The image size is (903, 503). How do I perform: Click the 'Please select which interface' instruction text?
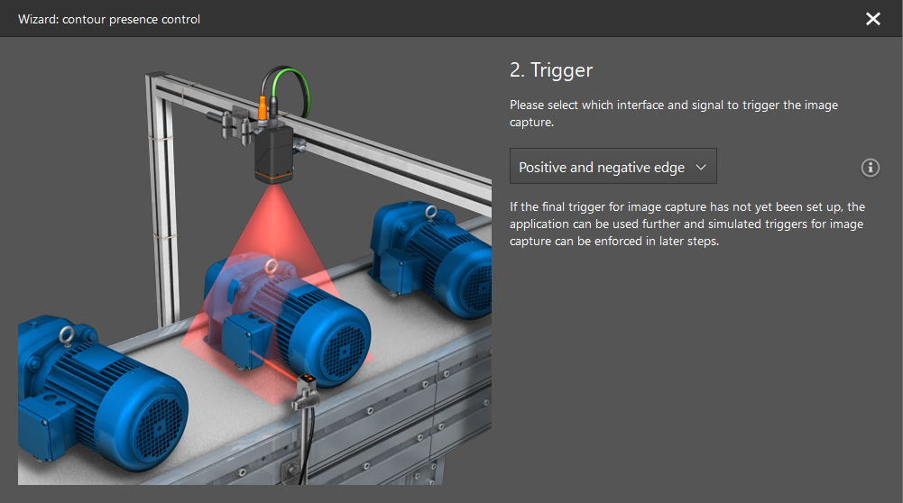673,114
